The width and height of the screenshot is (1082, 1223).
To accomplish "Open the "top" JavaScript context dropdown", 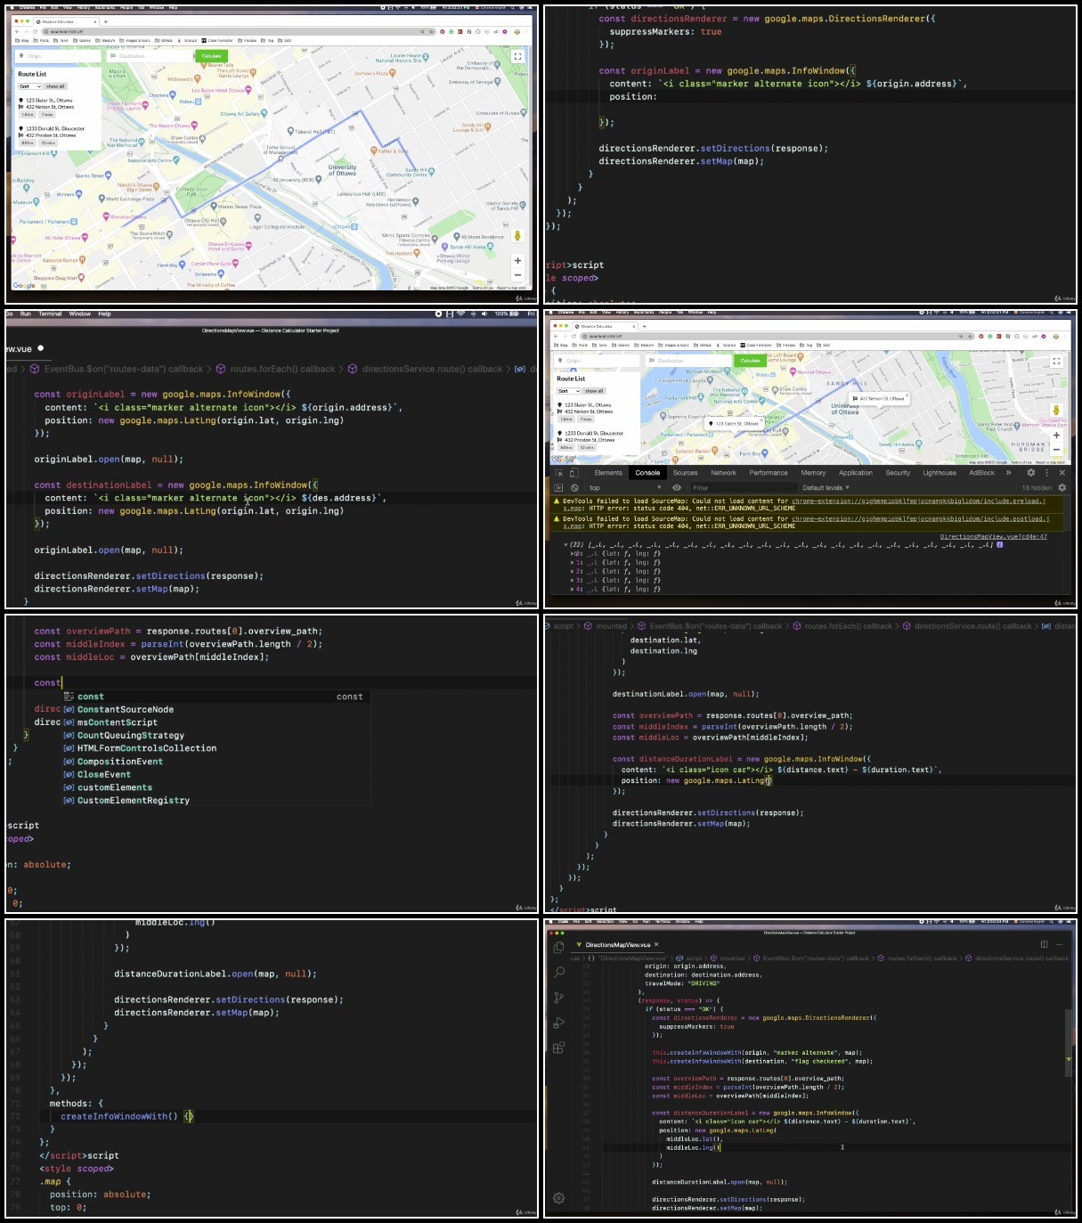I will pyautogui.click(x=625, y=488).
